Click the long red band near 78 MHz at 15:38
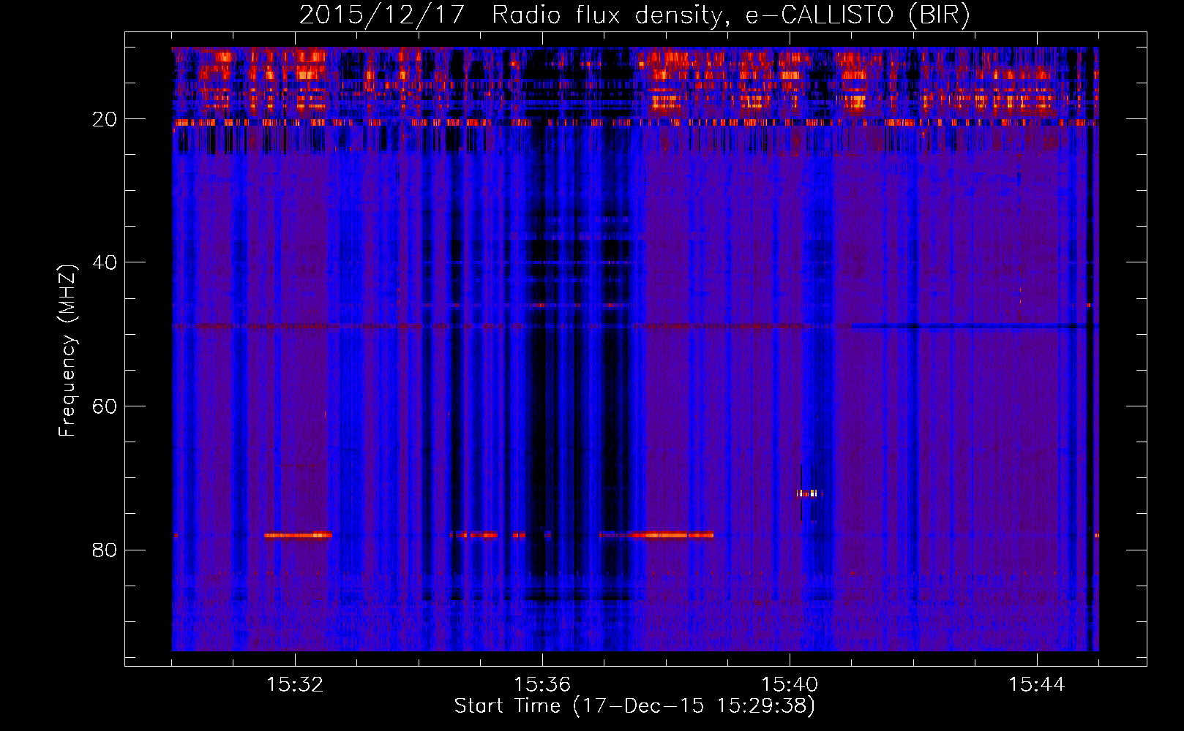Screen dimensions: 1184x731 [x=656, y=535]
